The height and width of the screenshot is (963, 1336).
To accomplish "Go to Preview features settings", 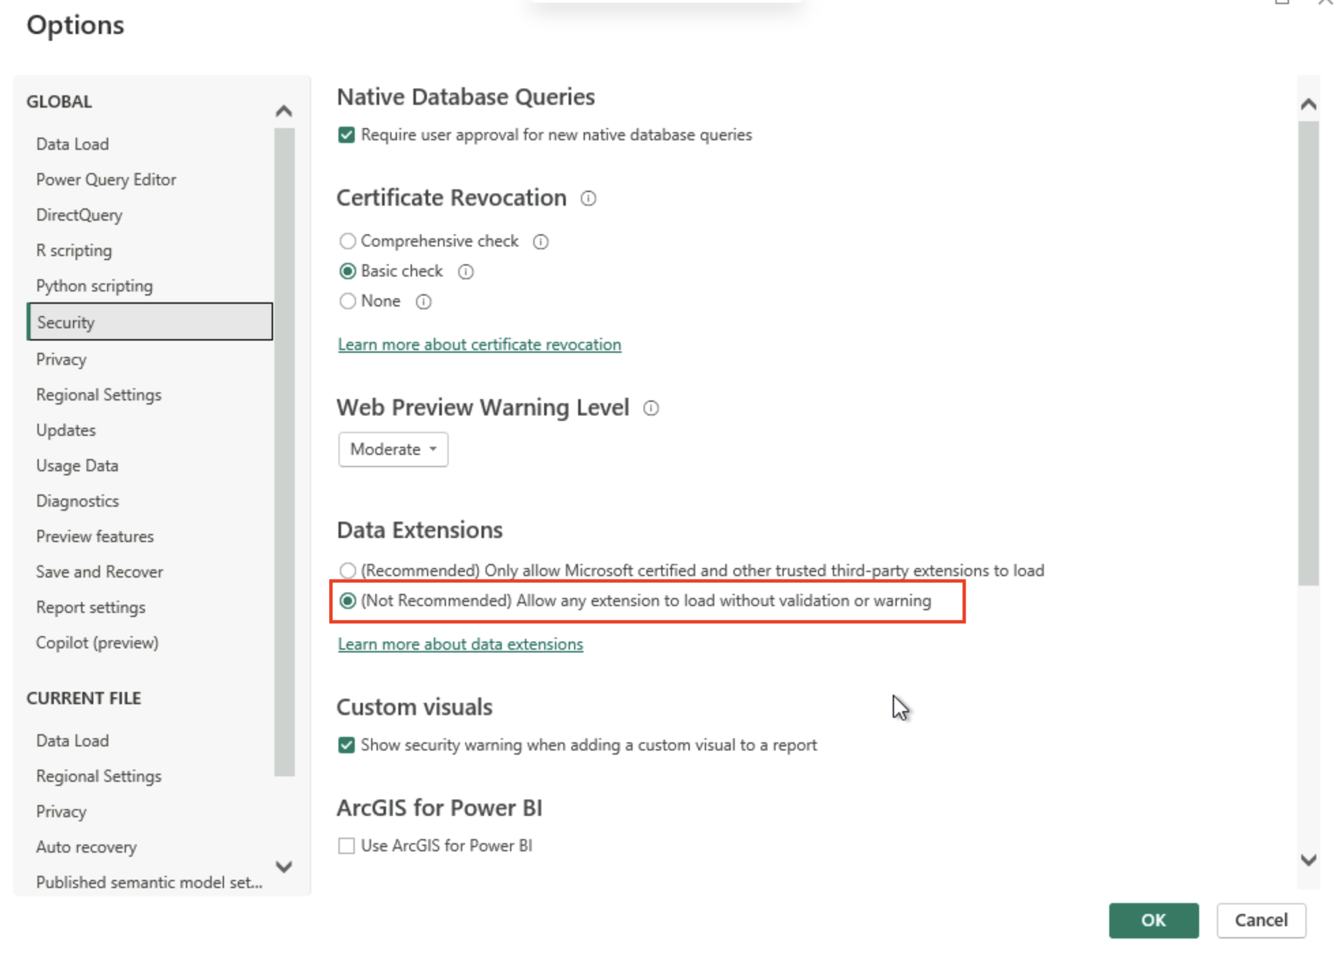I will (x=95, y=536).
